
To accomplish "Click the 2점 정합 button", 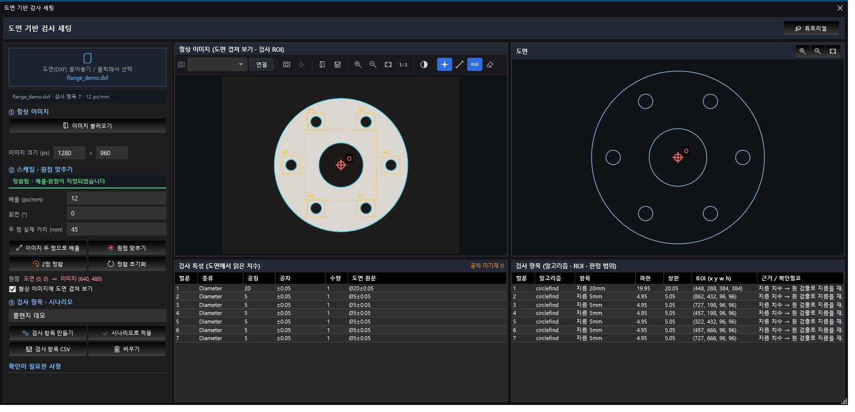I will (48, 264).
